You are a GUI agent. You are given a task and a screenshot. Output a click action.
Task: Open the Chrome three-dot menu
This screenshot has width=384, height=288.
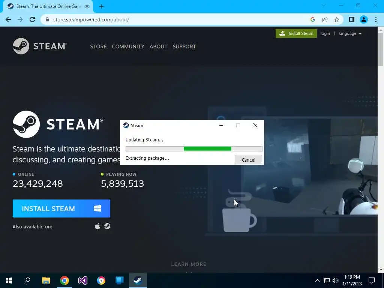pyautogui.click(x=376, y=19)
